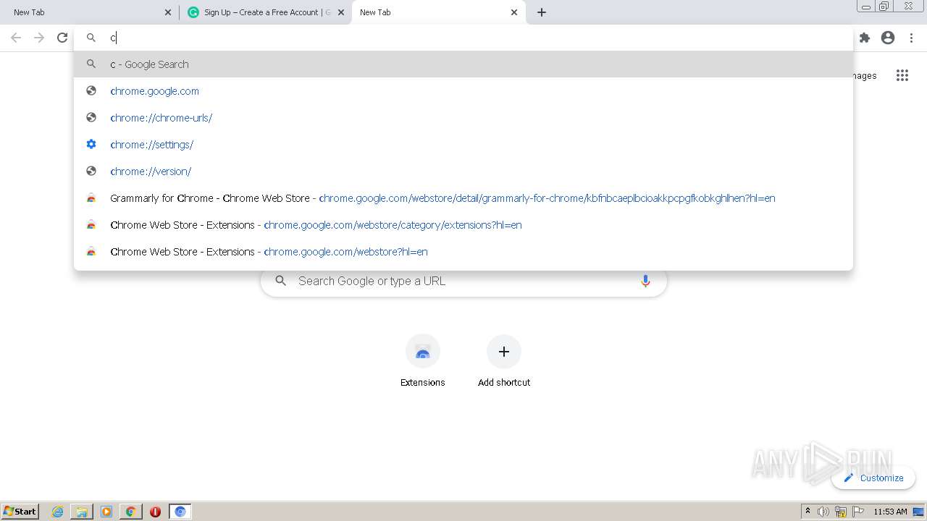Close the first New Tab
This screenshot has width=927, height=521.
[x=168, y=12]
